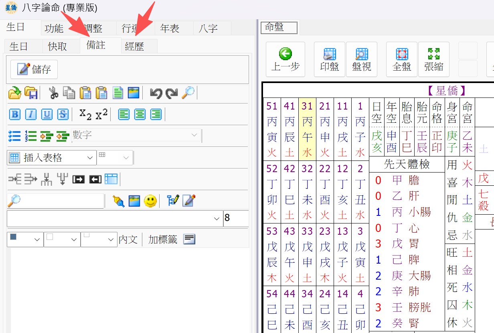This screenshot has width=494, height=333.
Task: Apply subscript formatting
Action: pos(85,114)
